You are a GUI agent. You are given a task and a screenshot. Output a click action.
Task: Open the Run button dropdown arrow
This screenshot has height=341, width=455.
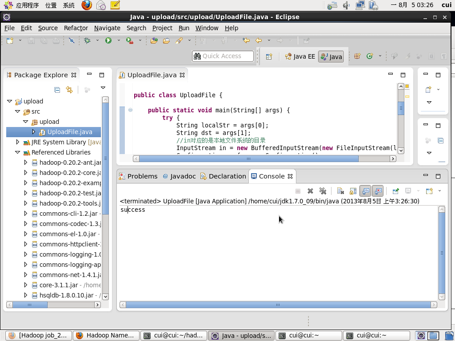point(119,40)
